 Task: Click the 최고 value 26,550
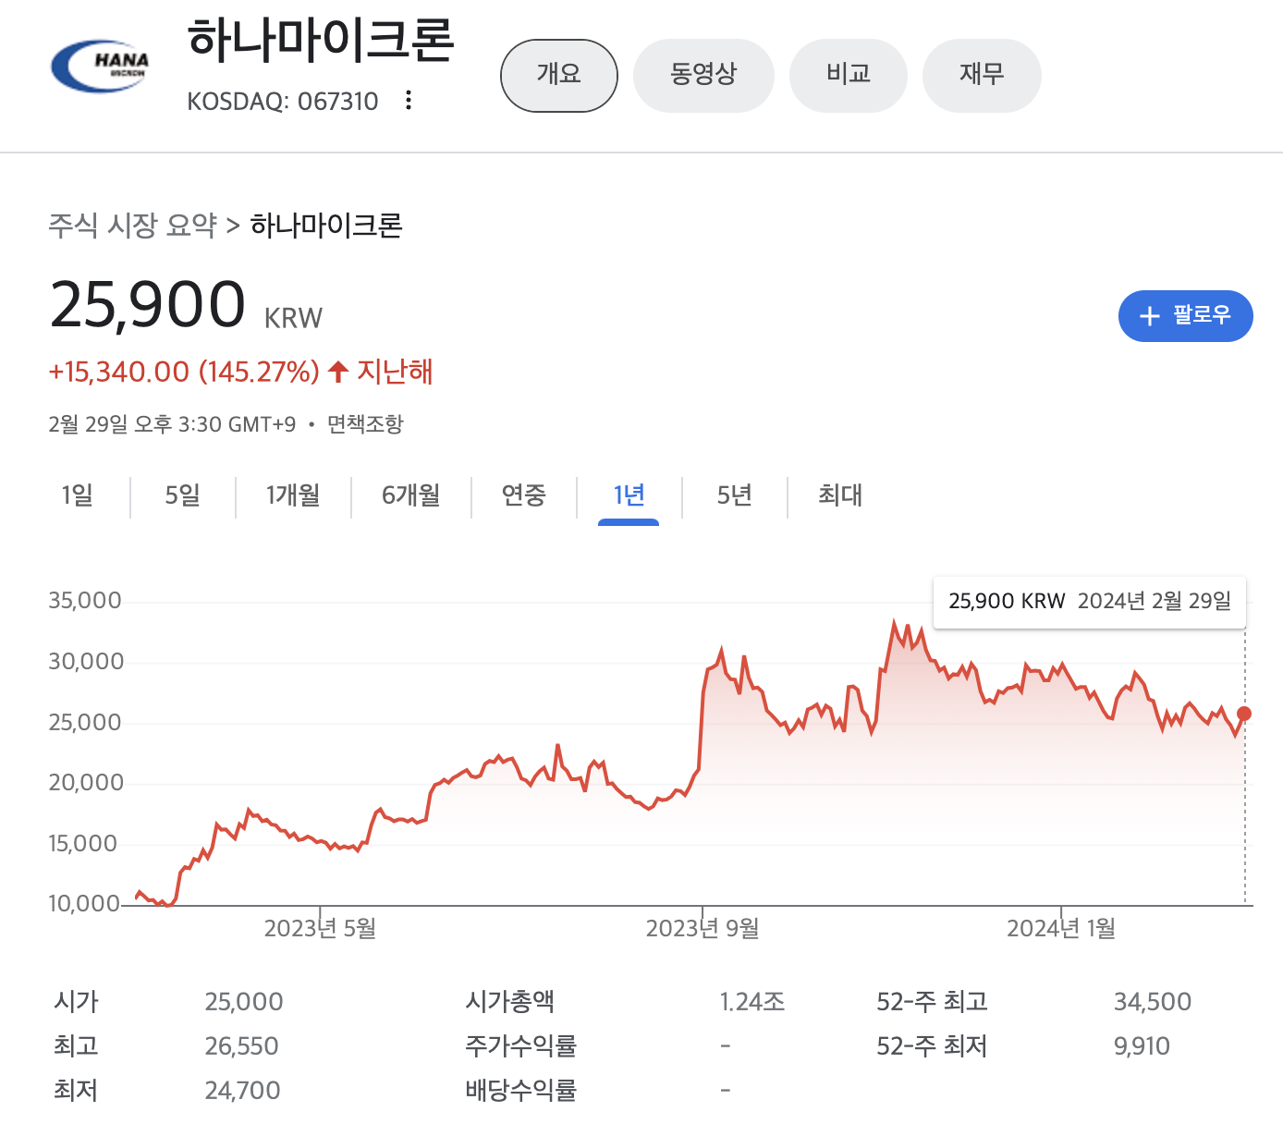[241, 1046]
